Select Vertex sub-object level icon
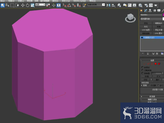 click(145, 64)
